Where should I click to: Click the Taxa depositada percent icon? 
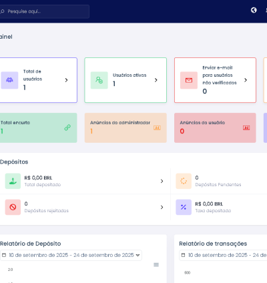[184, 207]
